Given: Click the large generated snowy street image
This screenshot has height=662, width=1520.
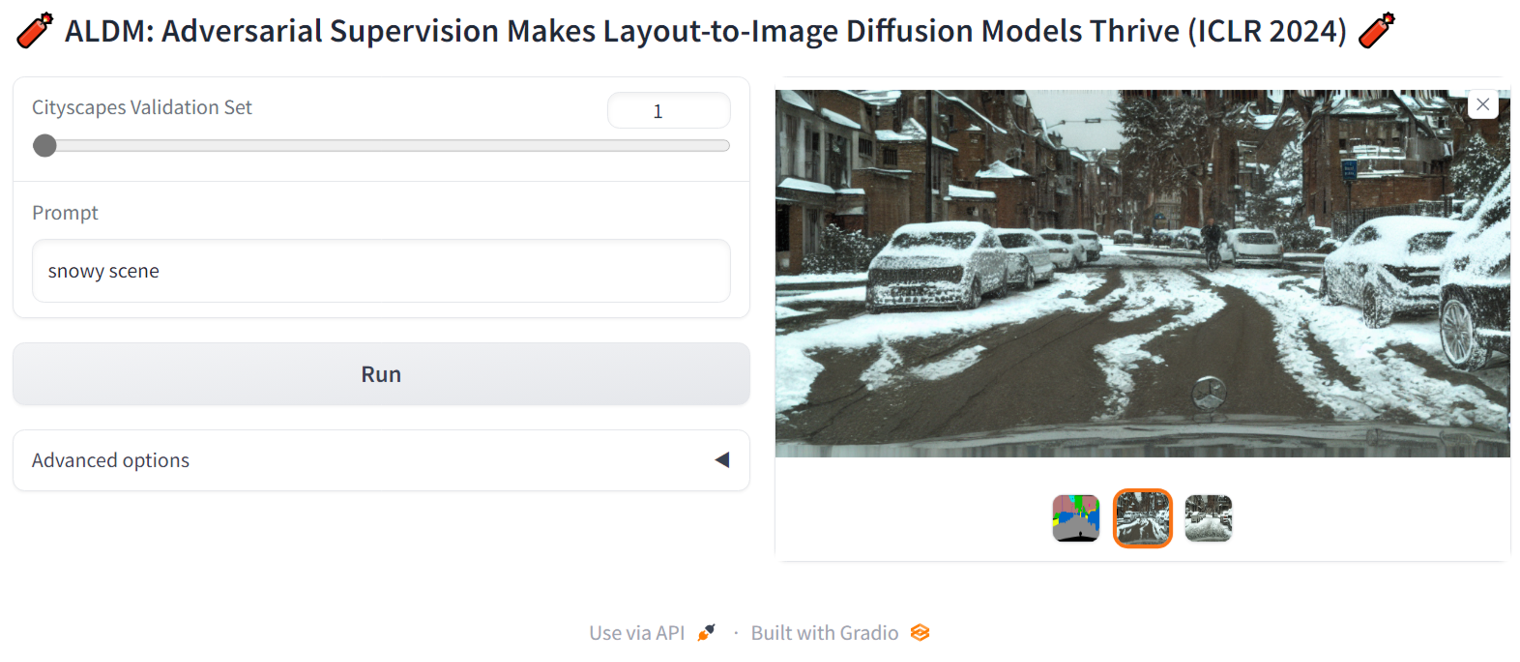Looking at the screenshot, I should pyautogui.click(x=1142, y=273).
